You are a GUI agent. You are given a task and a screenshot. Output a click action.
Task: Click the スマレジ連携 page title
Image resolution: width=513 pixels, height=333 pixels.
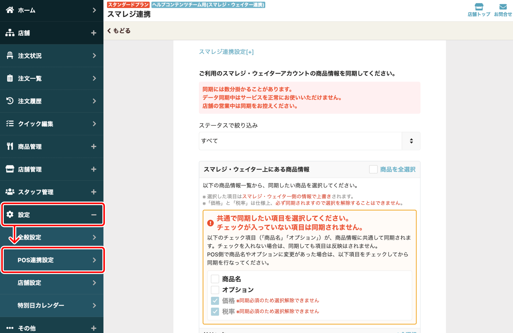129,14
